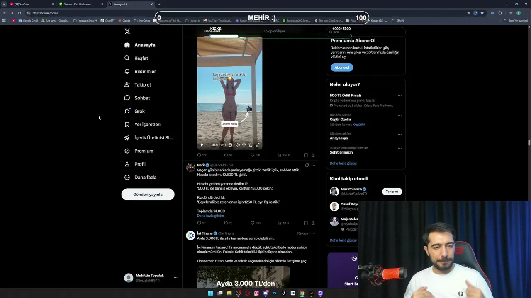Enter video fullscreen mode
The height and width of the screenshot is (298, 531).
258,145
